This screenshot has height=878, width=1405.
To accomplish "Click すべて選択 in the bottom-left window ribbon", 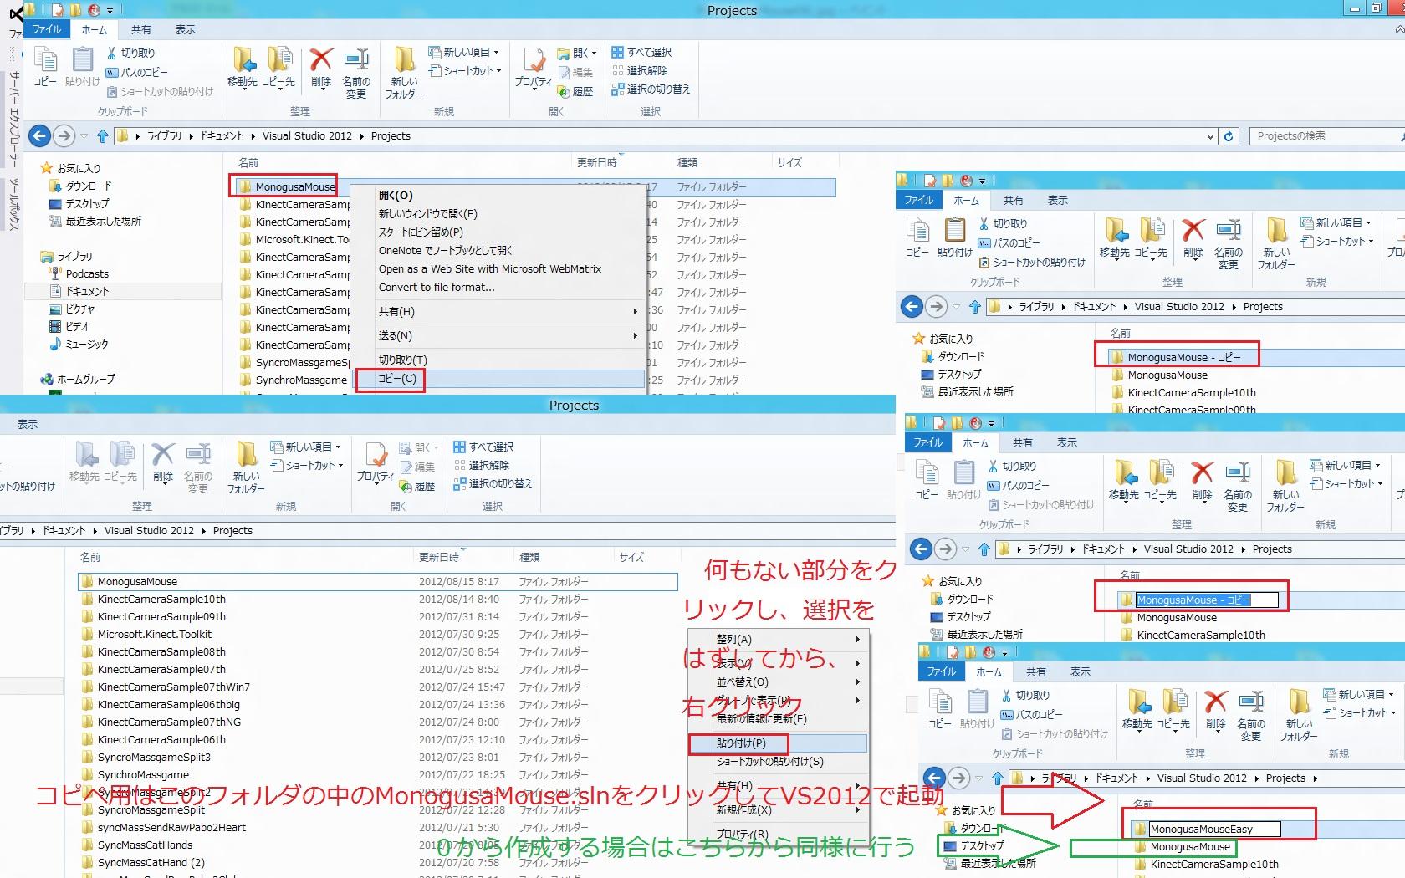I will click(483, 447).
